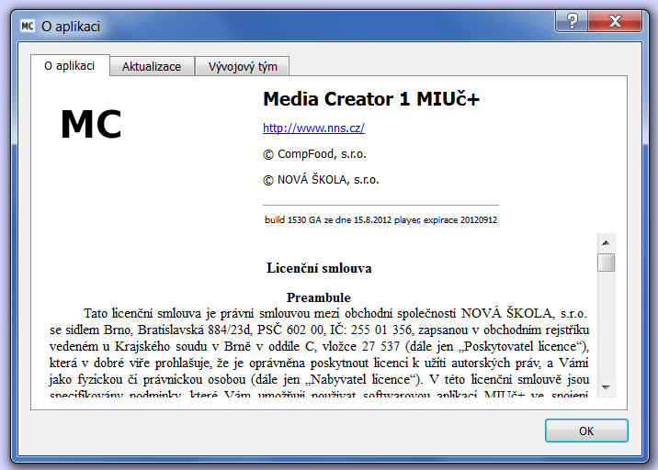Open the Vývojový tým tab

click(243, 66)
